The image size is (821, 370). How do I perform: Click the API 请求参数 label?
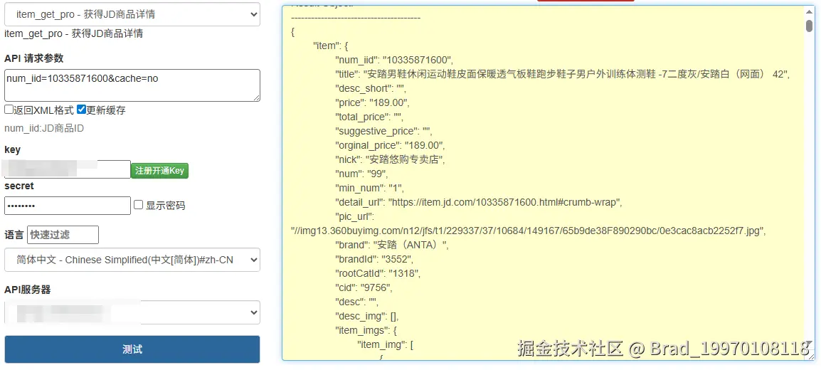[x=33, y=58]
